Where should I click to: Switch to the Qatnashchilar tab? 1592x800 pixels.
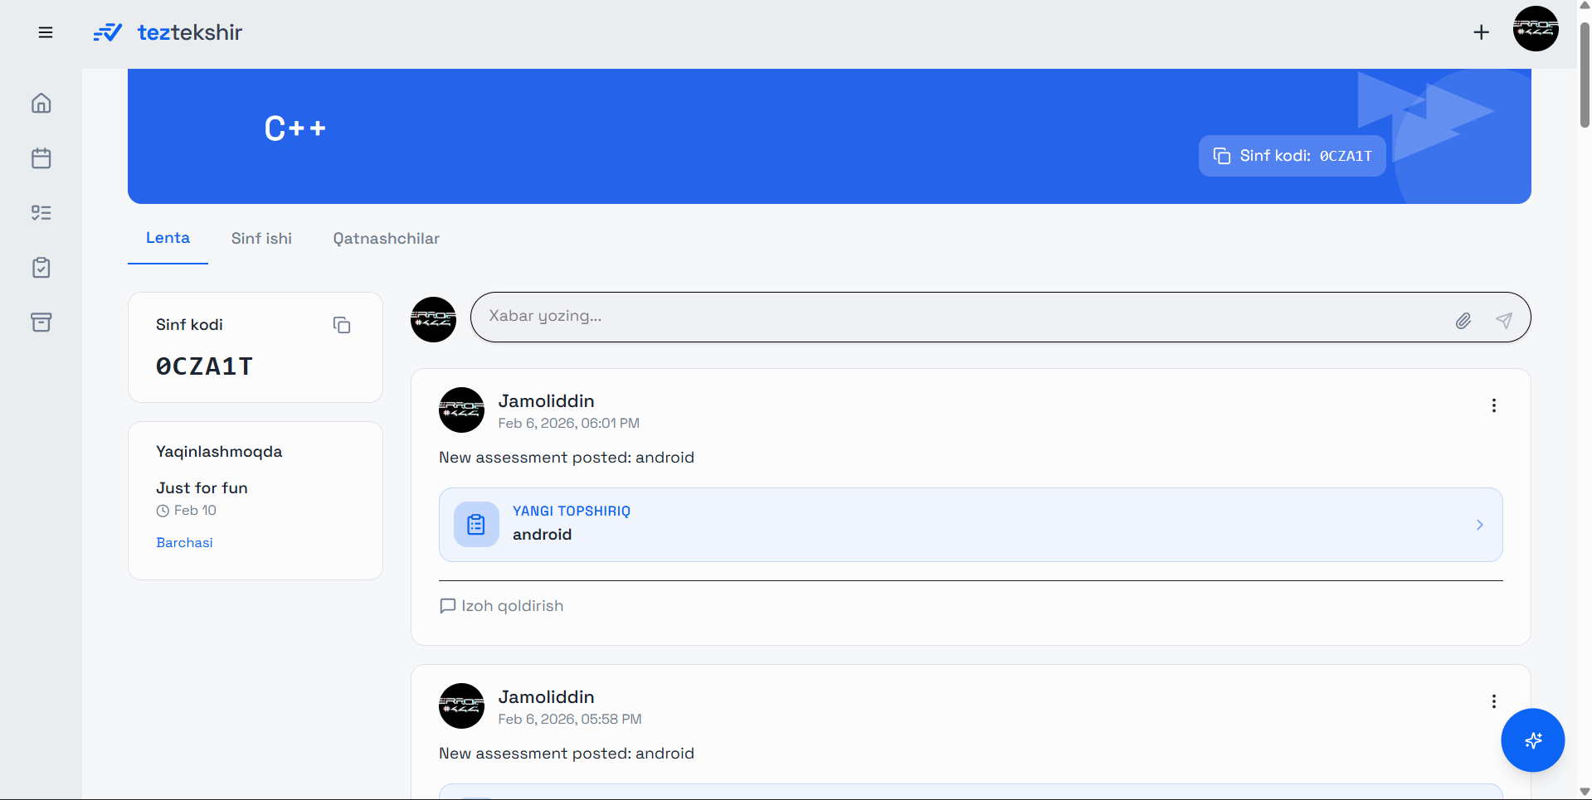(386, 239)
